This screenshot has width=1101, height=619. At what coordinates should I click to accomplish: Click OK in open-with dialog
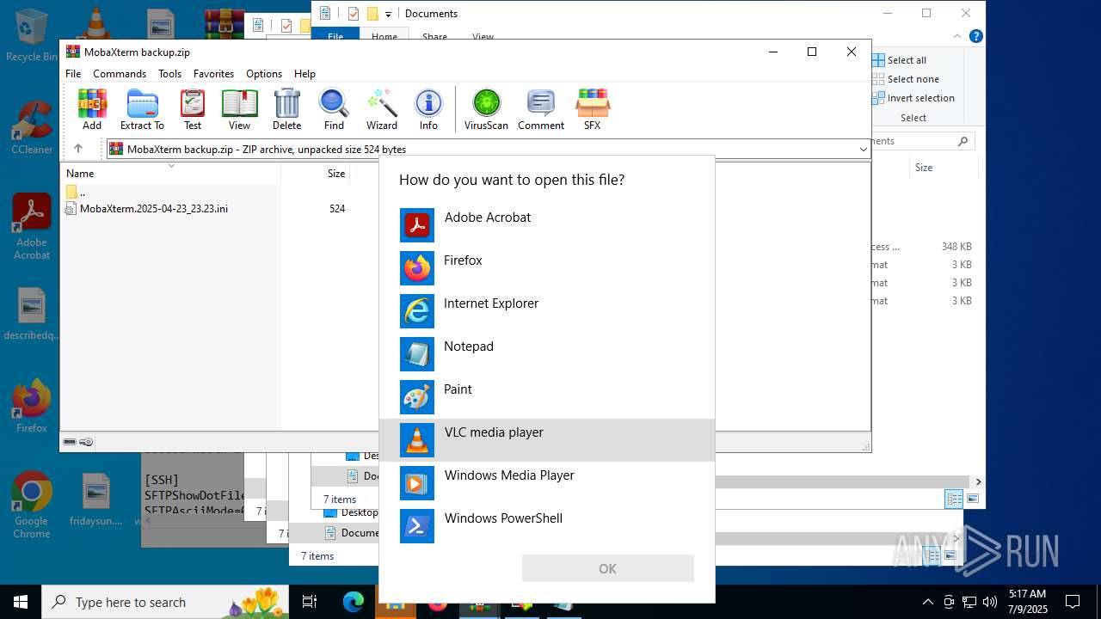[x=607, y=568]
